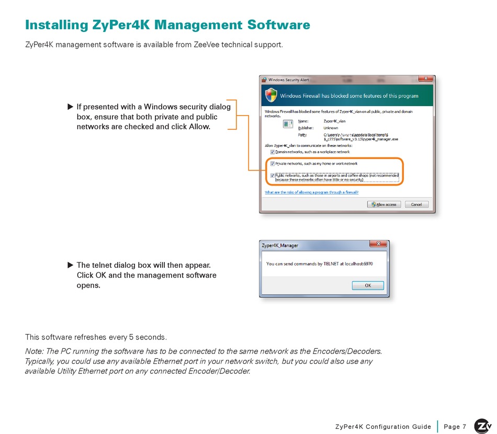
Task: Click the Zyper4K_Manager dialog title text
Action: point(280,246)
